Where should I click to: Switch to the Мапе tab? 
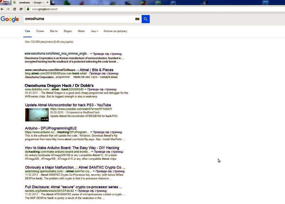[x=81, y=31]
